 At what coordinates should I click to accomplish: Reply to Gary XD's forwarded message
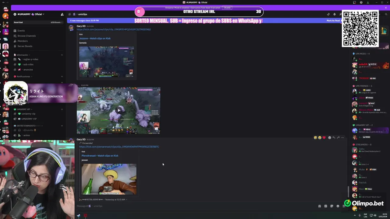[x=334, y=138]
